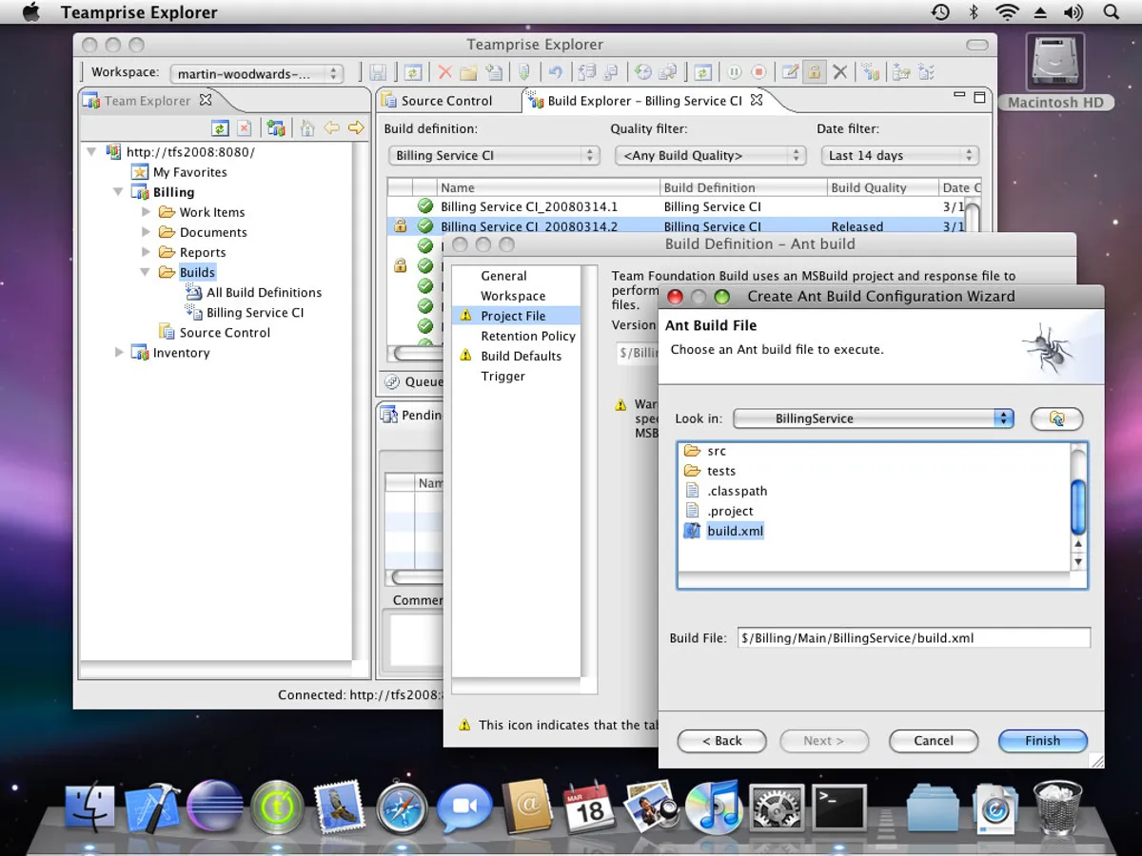Select All Build Definitions tree item
Viewport: 1142px width, 856px height.
click(254, 292)
